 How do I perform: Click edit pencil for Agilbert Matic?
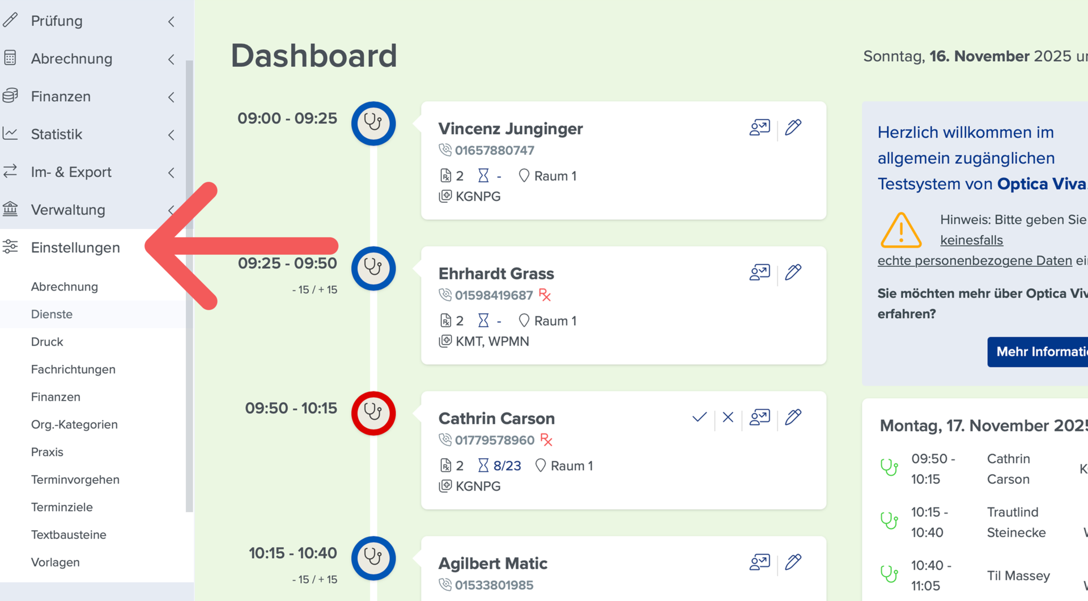(x=793, y=562)
